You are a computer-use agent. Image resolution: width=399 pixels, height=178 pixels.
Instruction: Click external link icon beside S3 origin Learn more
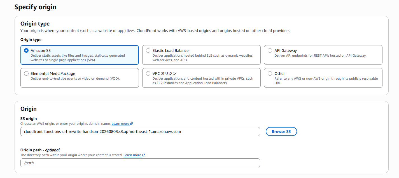pos(132,124)
